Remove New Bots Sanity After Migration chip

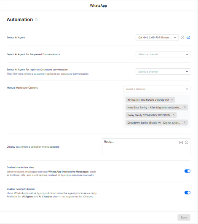pos(185,107)
